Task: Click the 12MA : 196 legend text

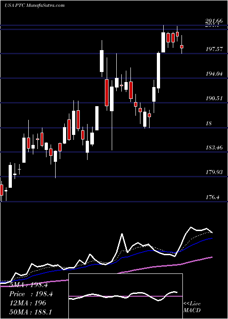Action: (28, 303)
